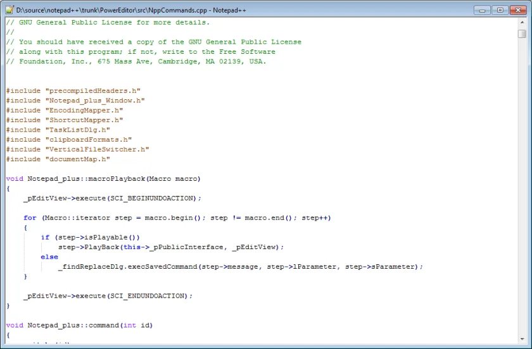Click the vertical scrollbar thumb
Image resolution: width=532 pixels, height=349 pixels.
click(x=522, y=34)
